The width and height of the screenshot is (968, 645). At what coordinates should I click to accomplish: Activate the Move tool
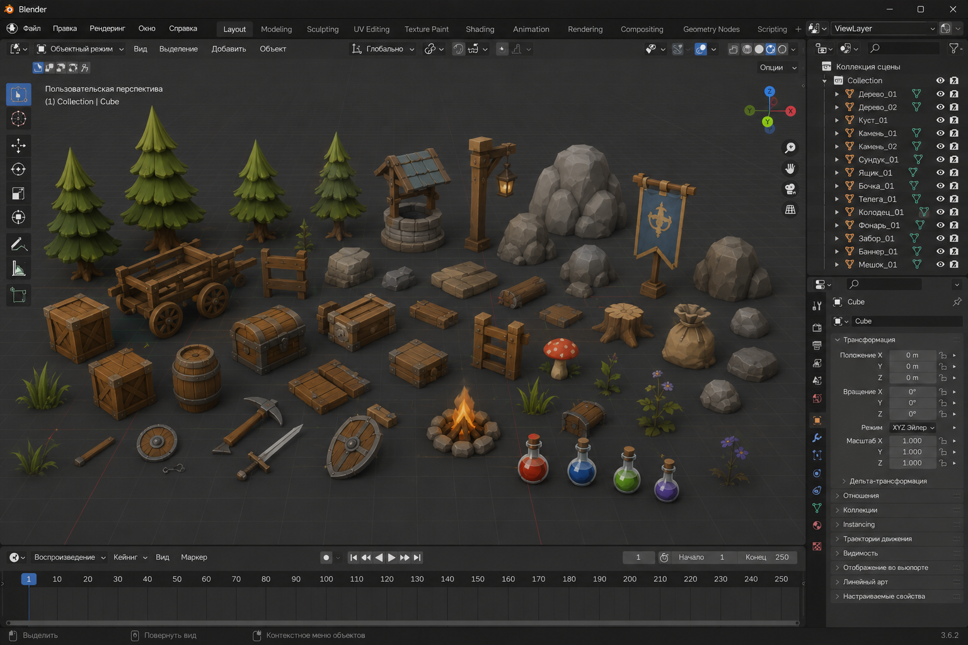pos(18,146)
